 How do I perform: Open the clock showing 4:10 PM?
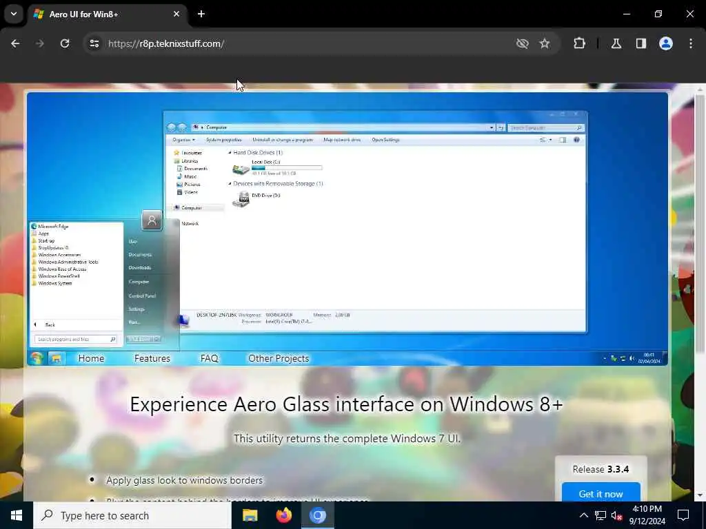(x=647, y=515)
